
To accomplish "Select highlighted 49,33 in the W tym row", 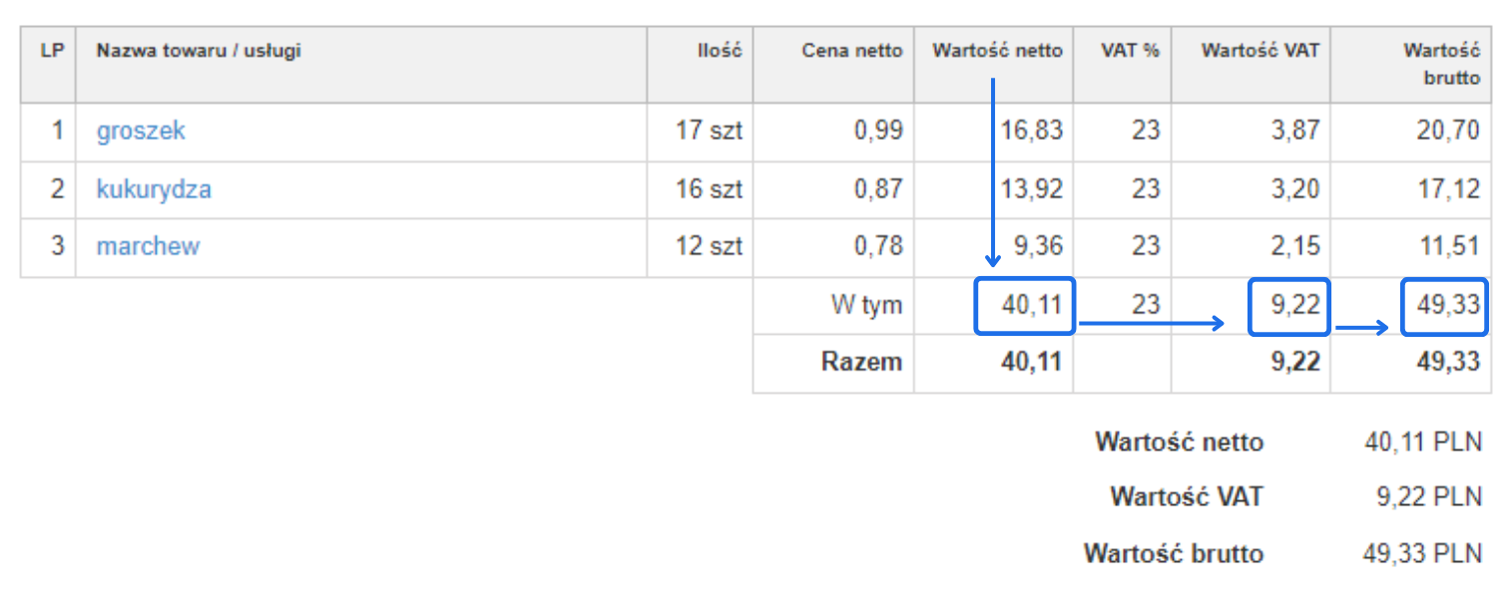I will pos(1446,305).
